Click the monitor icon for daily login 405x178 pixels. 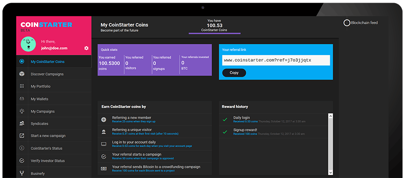point(103,144)
